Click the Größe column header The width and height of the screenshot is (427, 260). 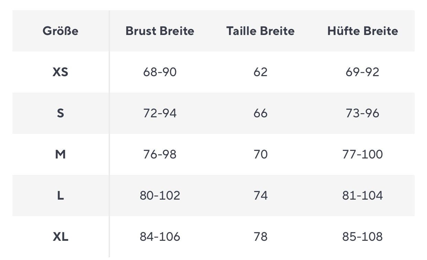61,31
